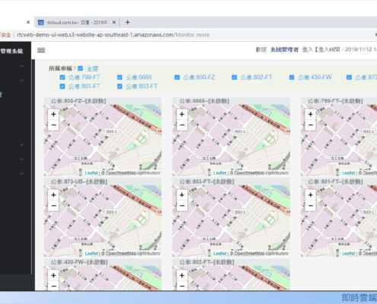Zoom in on the 公車:800-FZ map

pyautogui.click(x=53, y=114)
